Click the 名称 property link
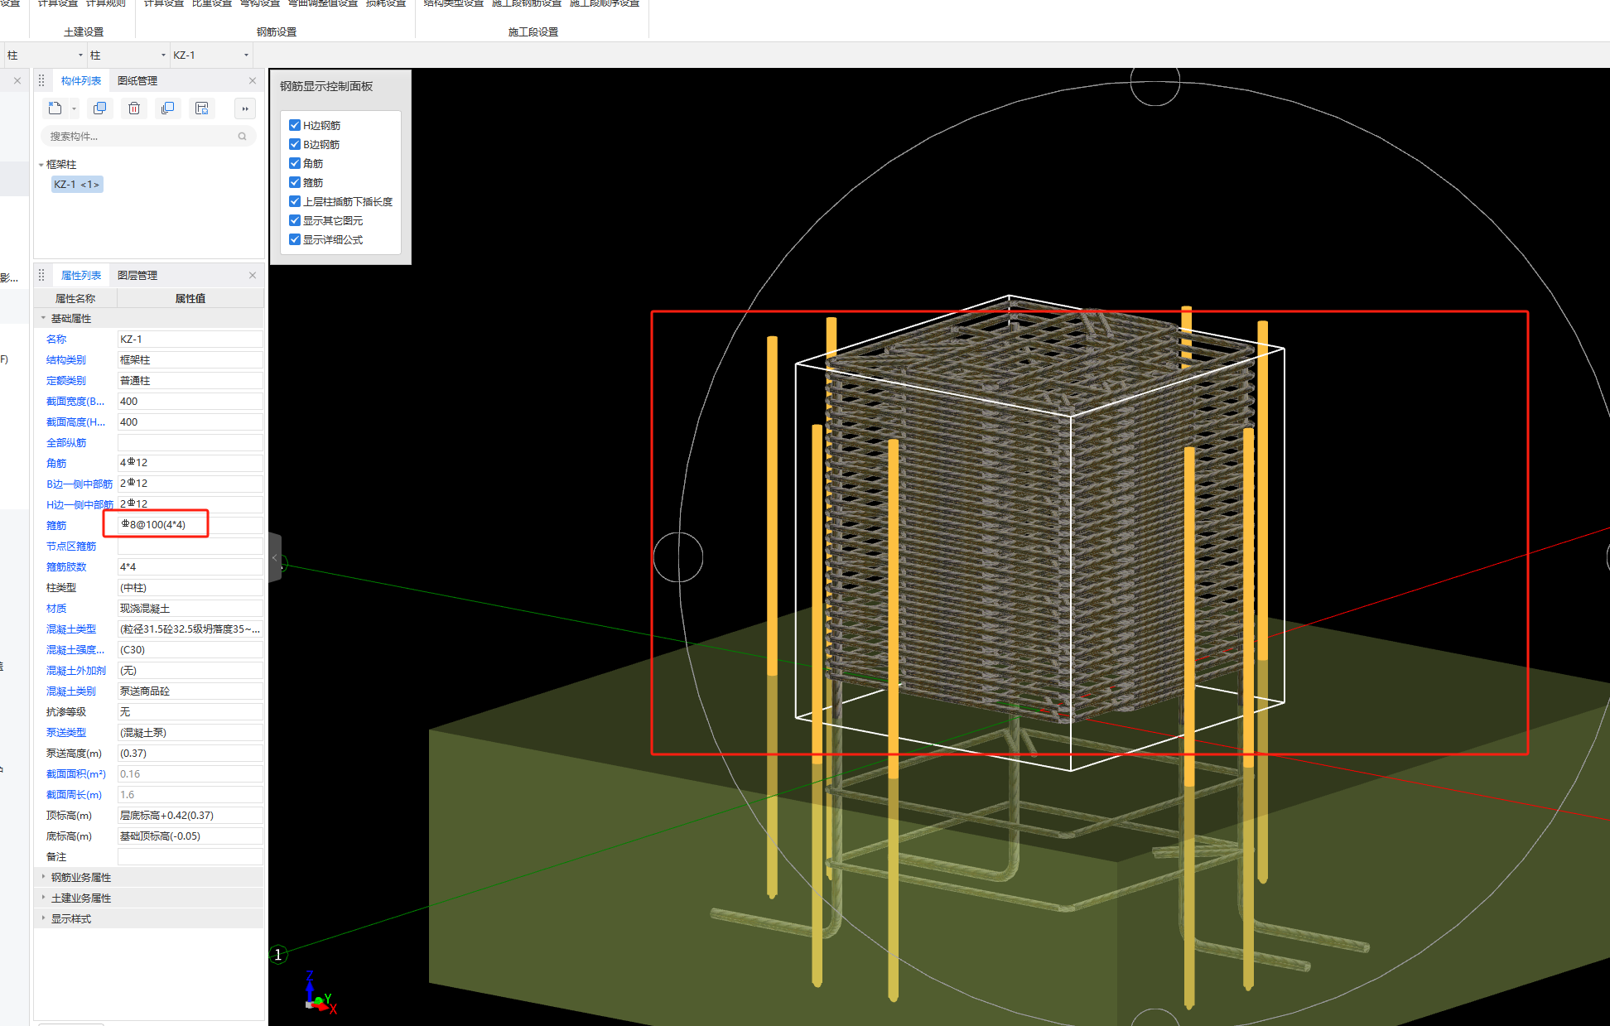The width and height of the screenshot is (1610, 1026). [56, 340]
